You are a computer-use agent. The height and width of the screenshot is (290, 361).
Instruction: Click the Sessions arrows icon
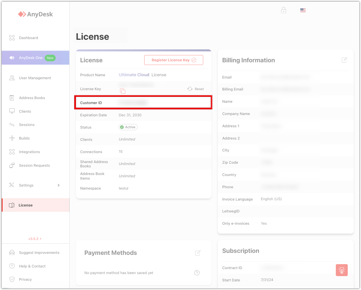(x=12, y=125)
